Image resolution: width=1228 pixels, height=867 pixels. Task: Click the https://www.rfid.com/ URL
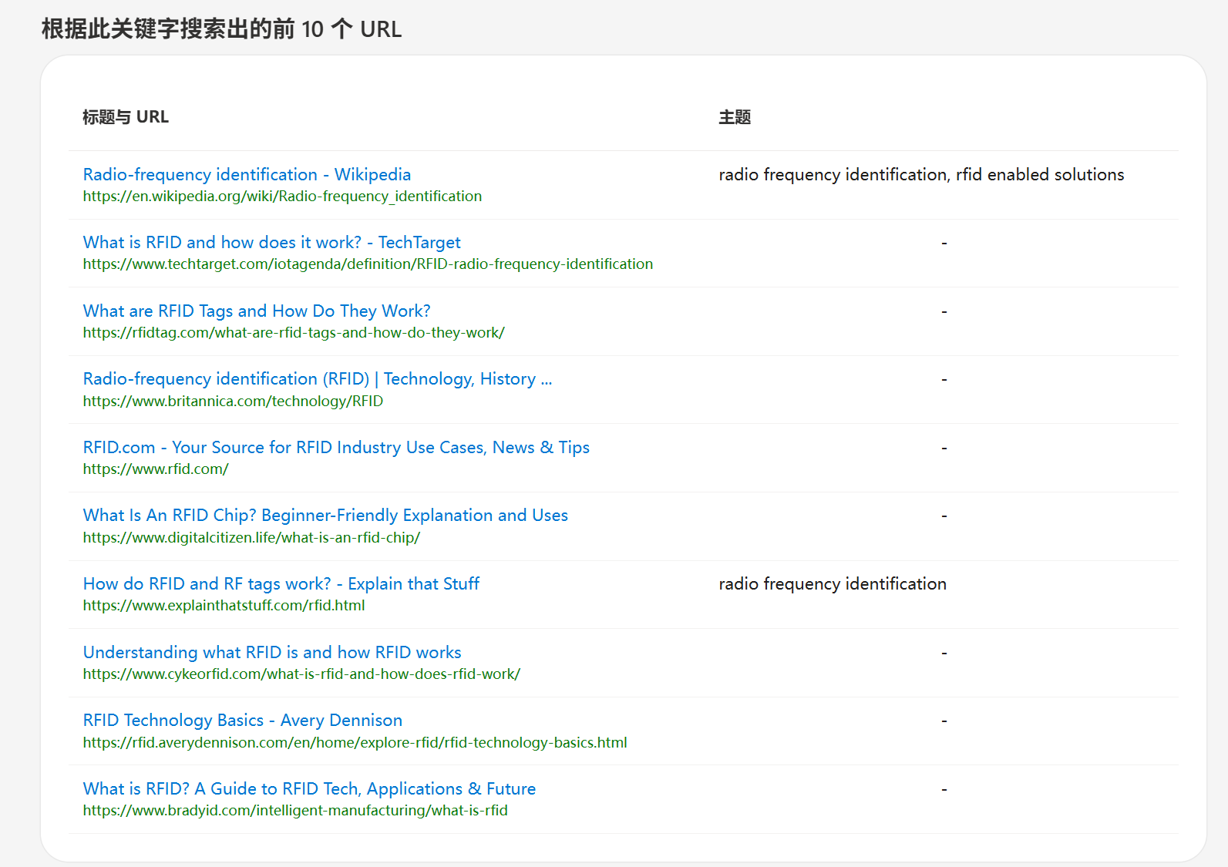(x=156, y=469)
